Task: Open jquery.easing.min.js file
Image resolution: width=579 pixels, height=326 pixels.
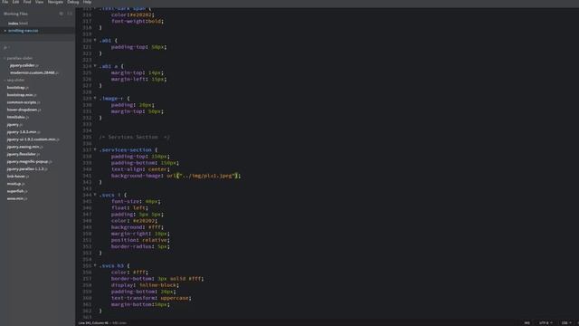Action: coord(24,147)
